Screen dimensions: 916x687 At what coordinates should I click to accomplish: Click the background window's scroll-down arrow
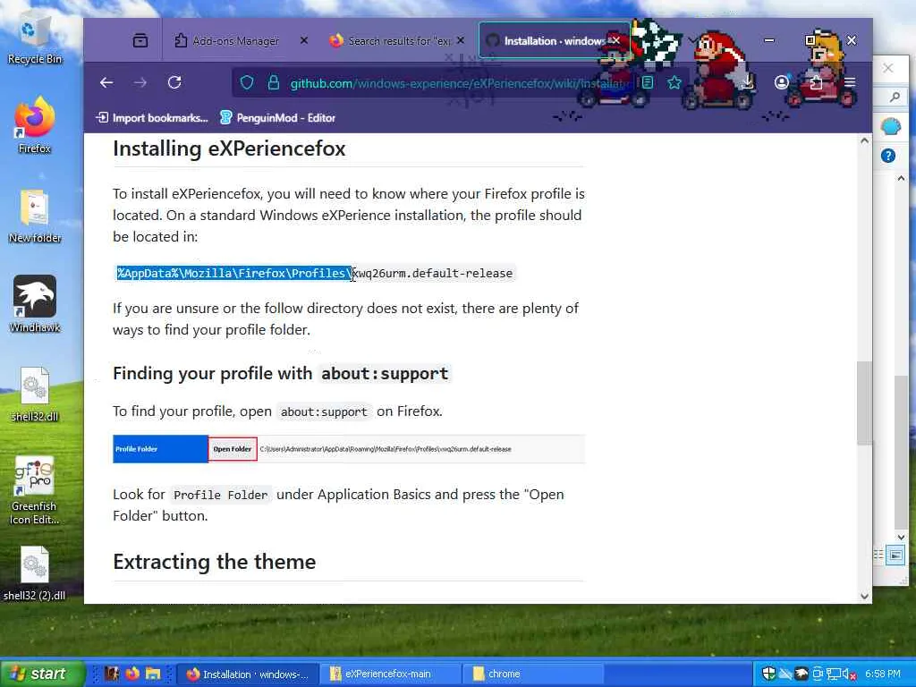(901, 537)
